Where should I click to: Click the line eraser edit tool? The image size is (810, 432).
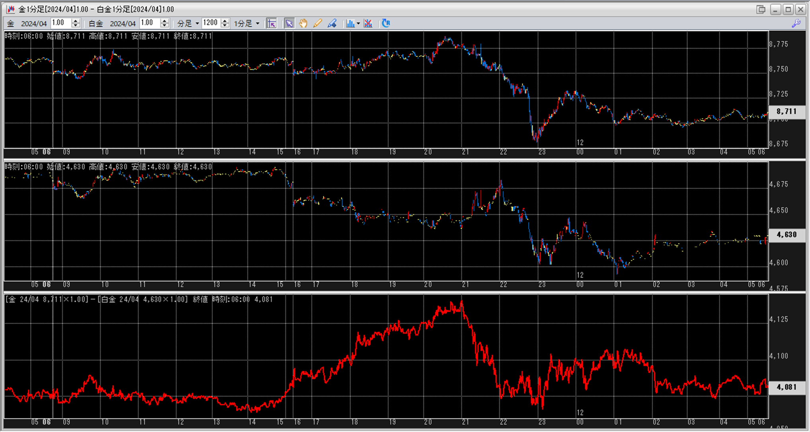(332, 23)
